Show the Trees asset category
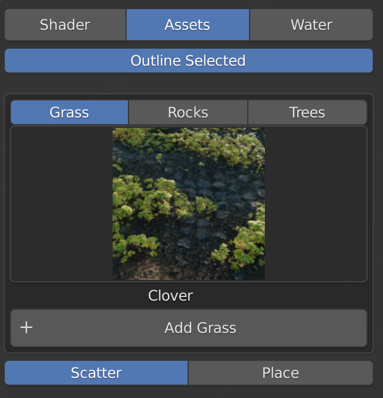This screenshot has width=383, height=398. click(307, 113)
